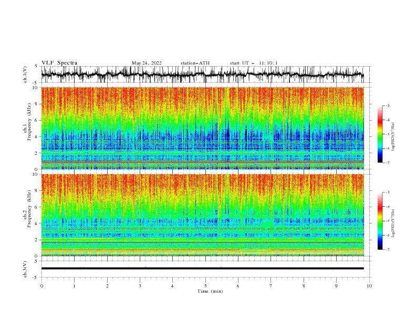416x321 pixels.
Task: Click the 'station=ATH' label
Action: [195, 63]
